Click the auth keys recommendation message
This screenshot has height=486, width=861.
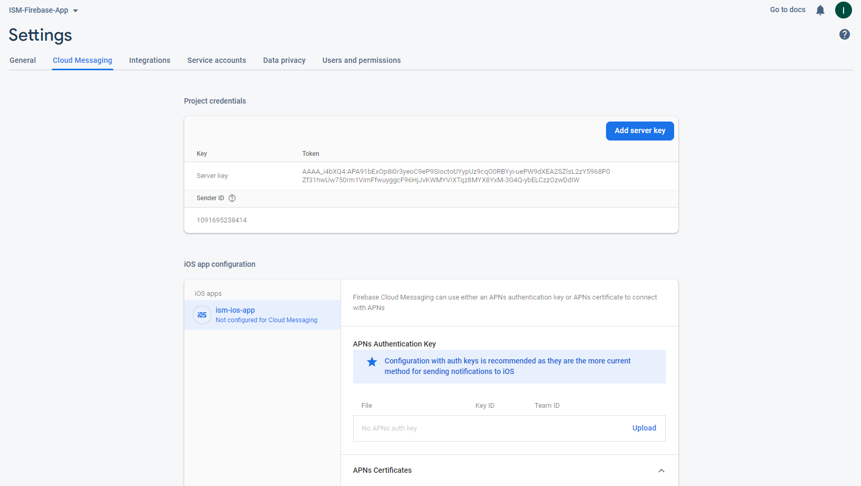tap(507, 366)
